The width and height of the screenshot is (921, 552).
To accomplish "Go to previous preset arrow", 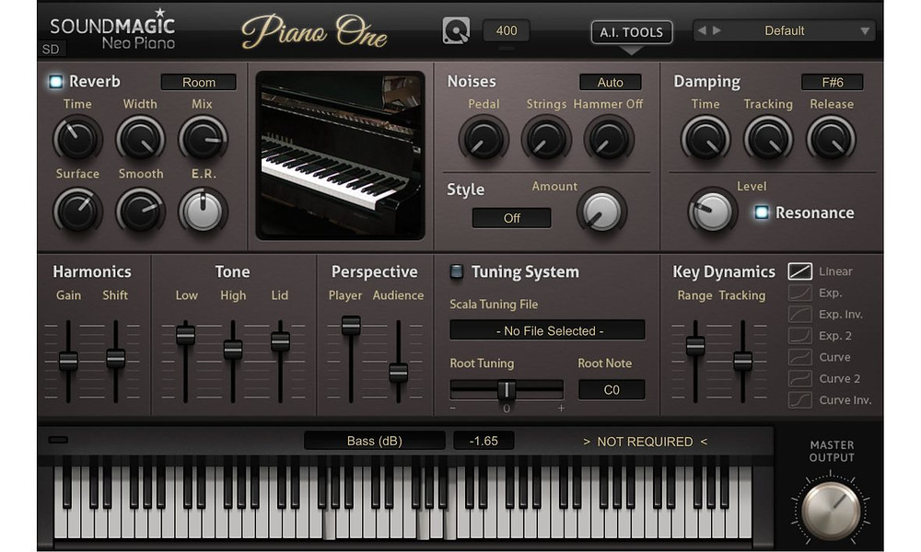I will [x=702, y=30].
